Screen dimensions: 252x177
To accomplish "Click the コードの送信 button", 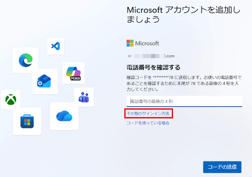I will point(222,167).
